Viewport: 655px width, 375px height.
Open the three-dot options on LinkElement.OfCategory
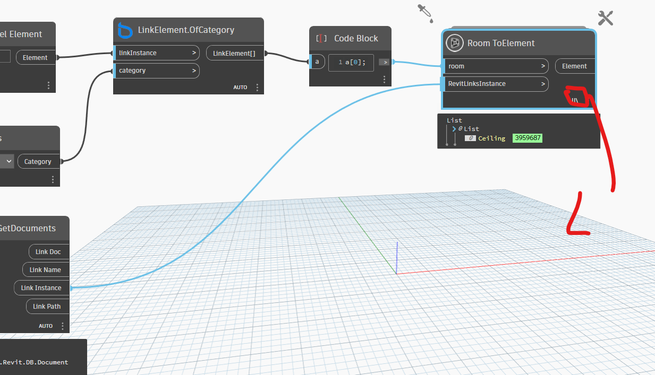tap(257, 87)
